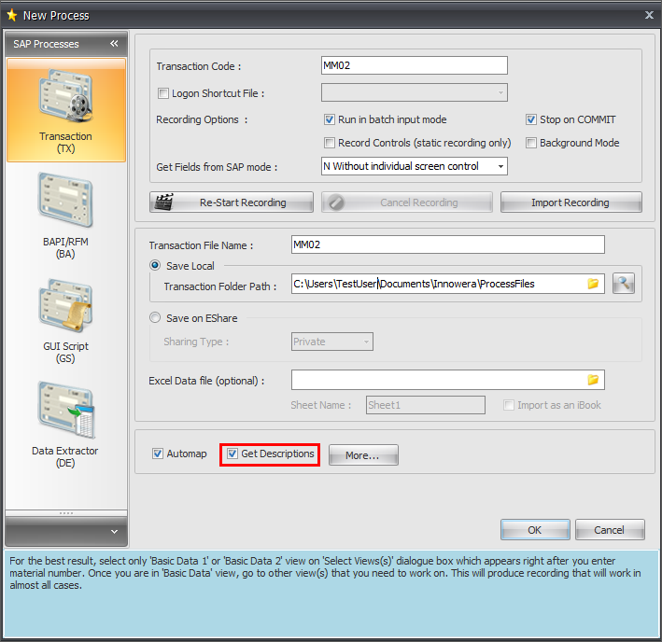Enable the Logon Shortcut File checkbox
Image resolution: width=662 pixels, height=642 pixels.
point(163,93)
